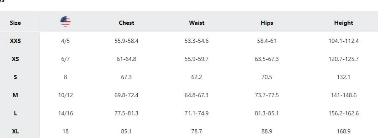Select the Size column header
378x138 pixels.
point(15,23)
